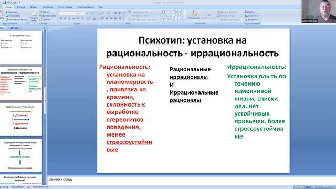Select the Сценарий поведения в паре thumbnail
336x189 pixels.
pyautogui.click(x=21, y=155)
